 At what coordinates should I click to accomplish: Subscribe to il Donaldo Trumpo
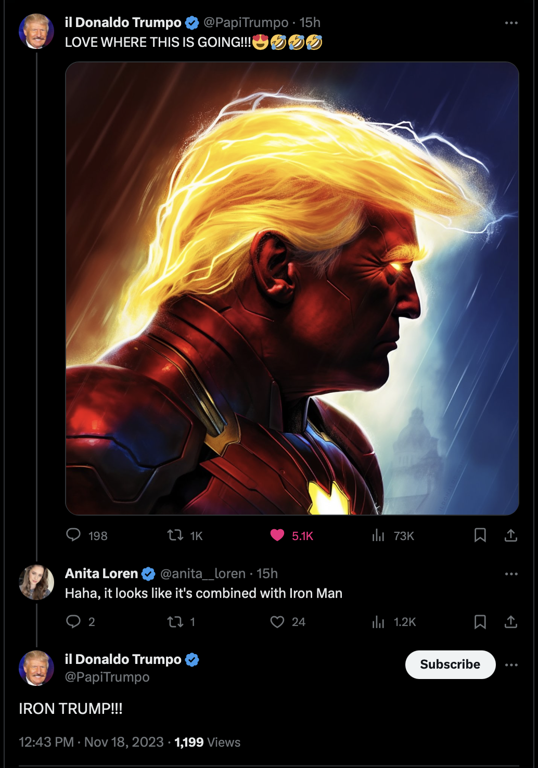point(450,664)
